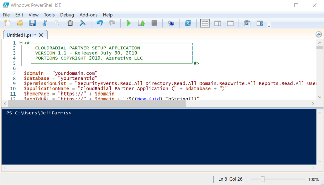This screenshot has width=324, height=185.
Task: Move the zoom slider thumb
Action: [x=263, y=179]
